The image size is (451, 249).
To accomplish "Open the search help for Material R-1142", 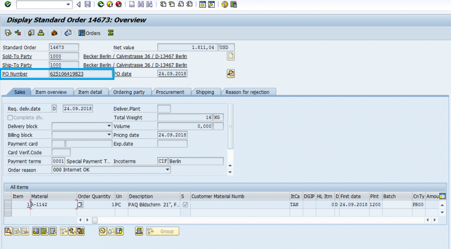I will [80, 204].
